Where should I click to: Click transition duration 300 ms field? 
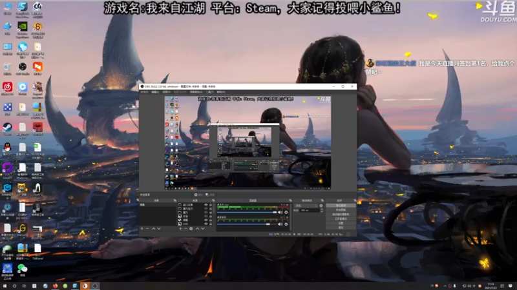[x=310, y=211]
